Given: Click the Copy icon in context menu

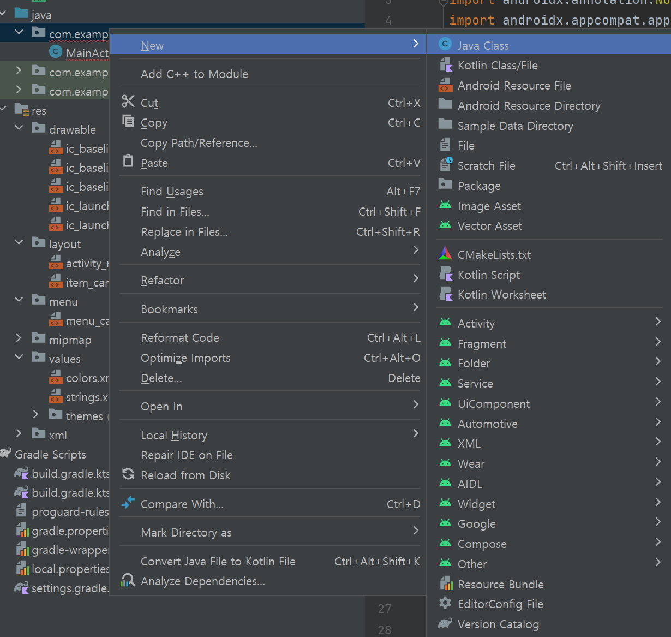Looking at the screenshot, I should pos(128,121).
